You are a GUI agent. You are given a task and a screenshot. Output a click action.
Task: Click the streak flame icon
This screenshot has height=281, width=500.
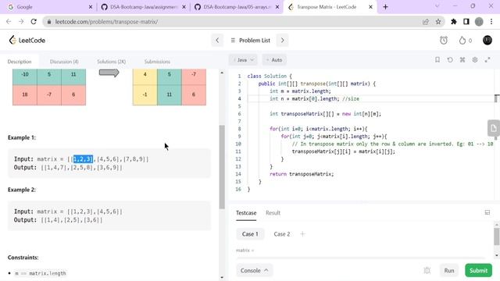462,41
